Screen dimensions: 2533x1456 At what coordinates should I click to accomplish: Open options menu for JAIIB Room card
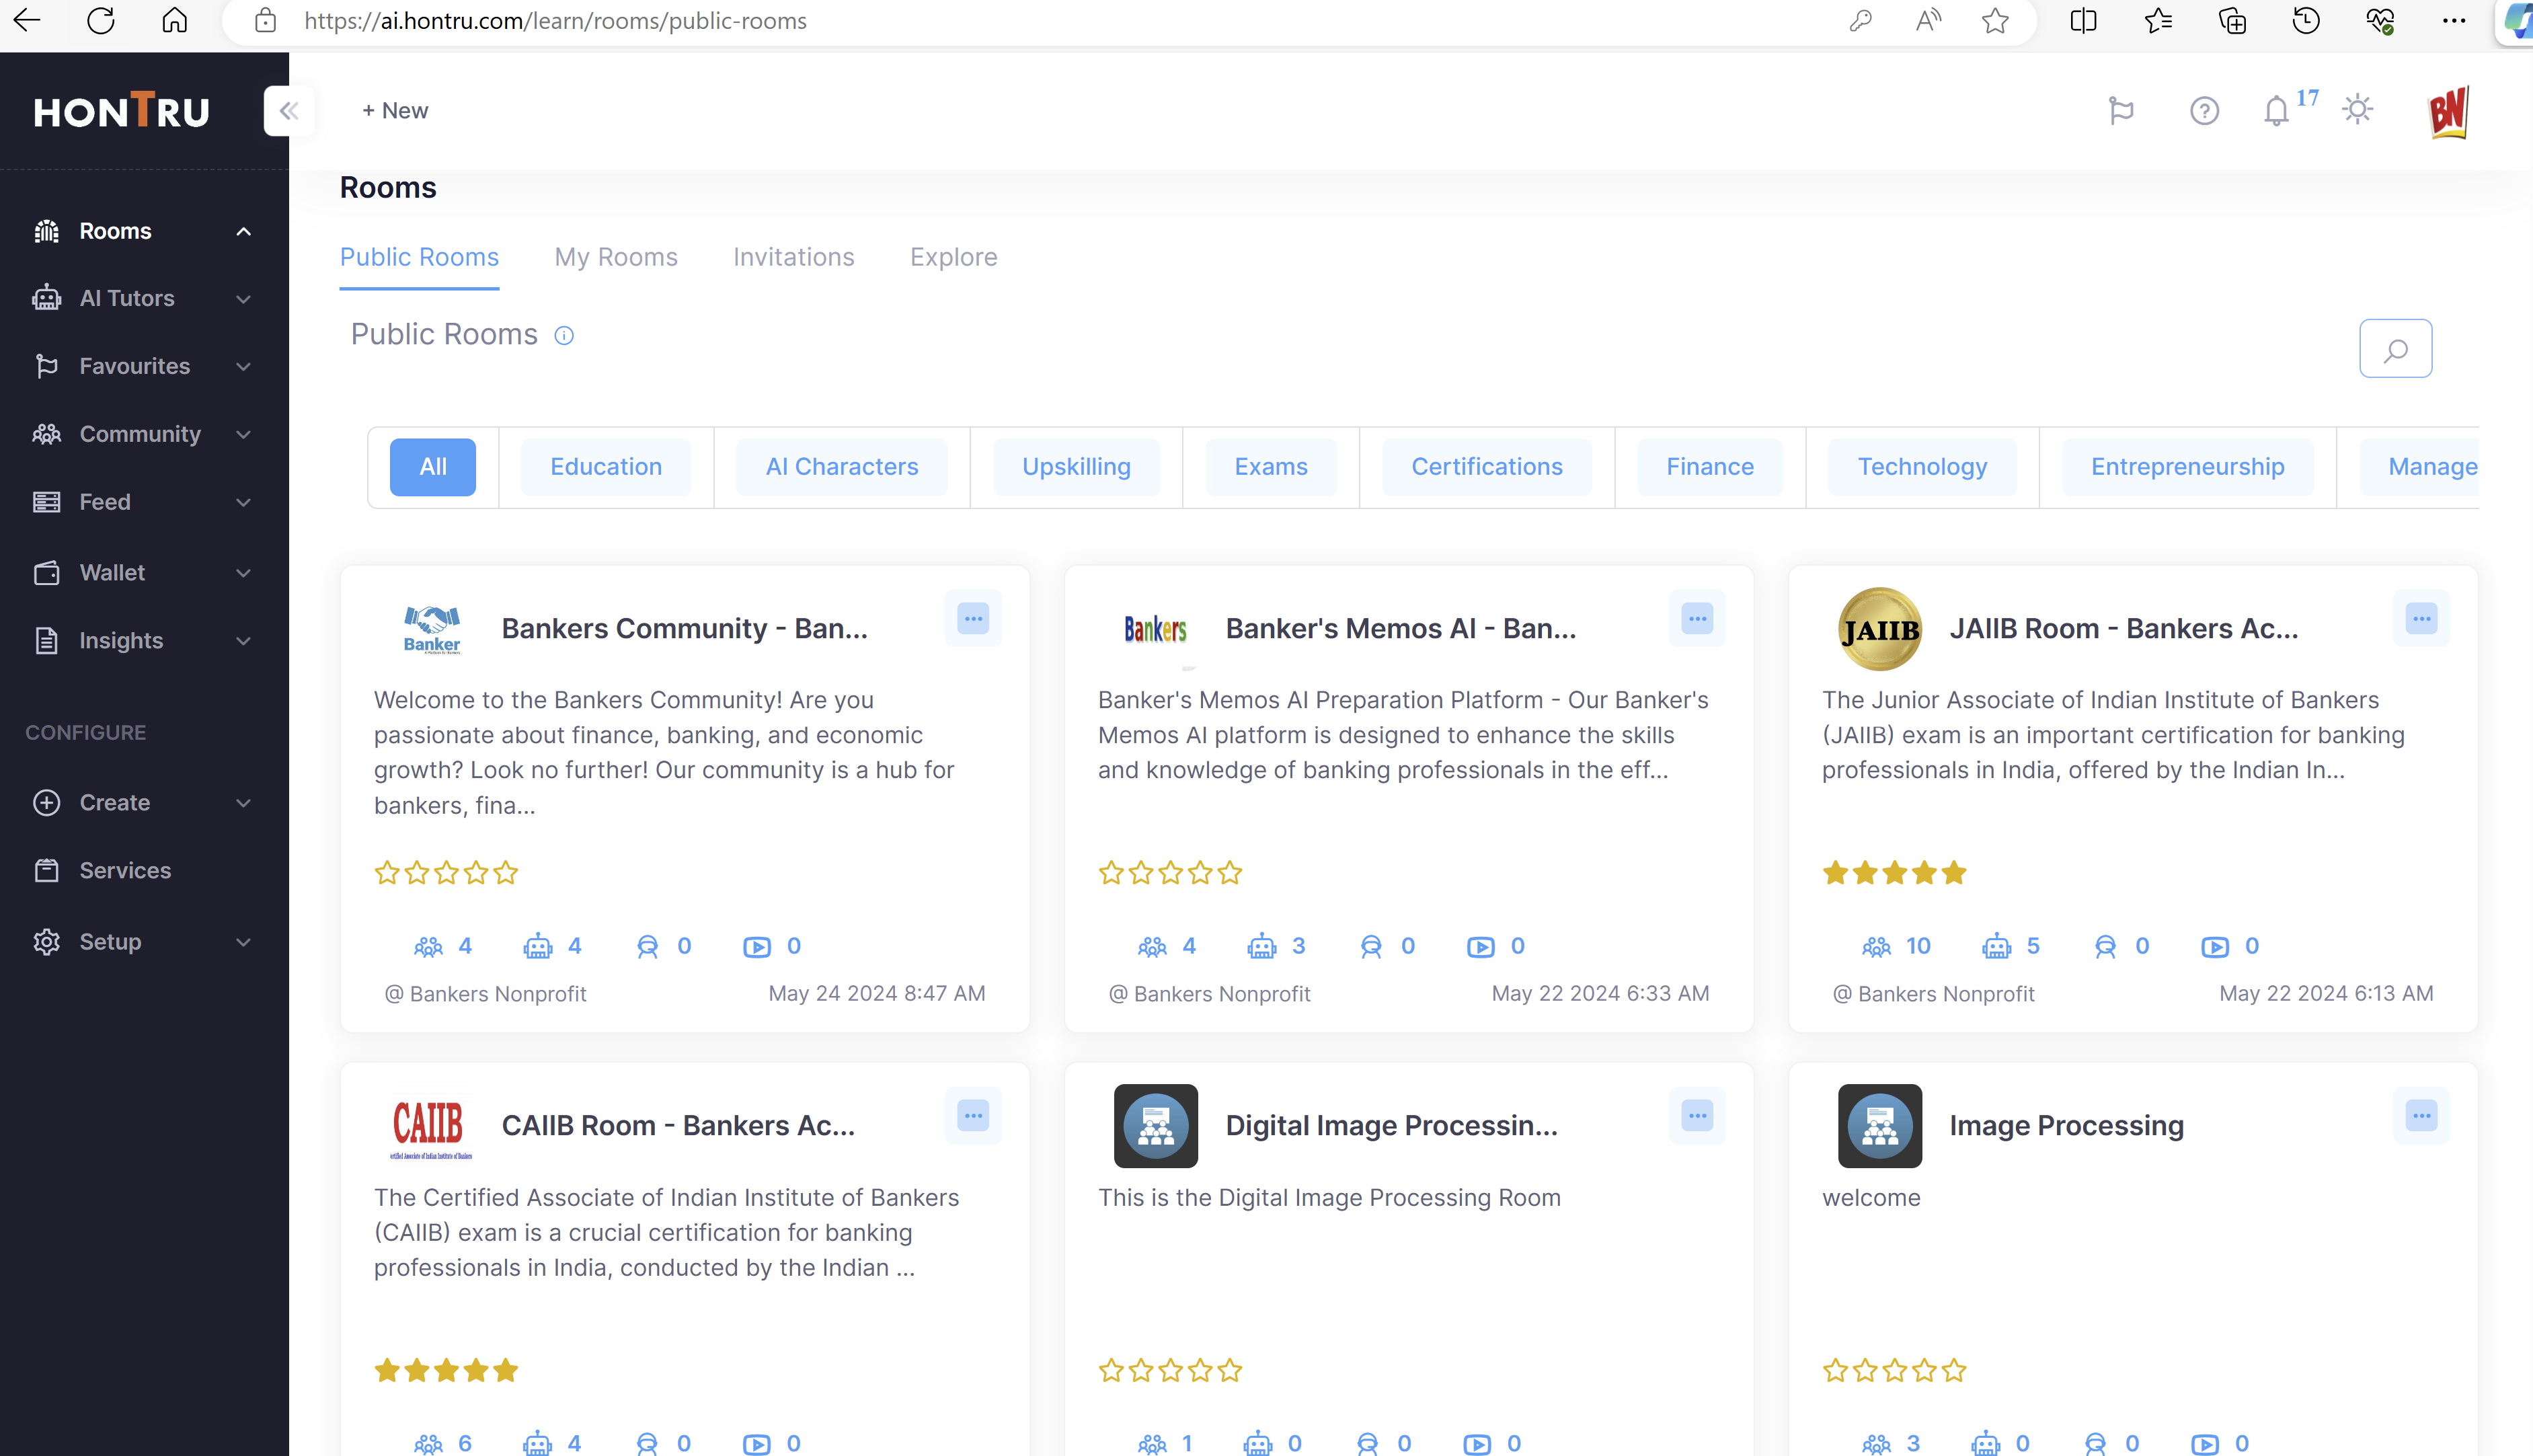2421,619
